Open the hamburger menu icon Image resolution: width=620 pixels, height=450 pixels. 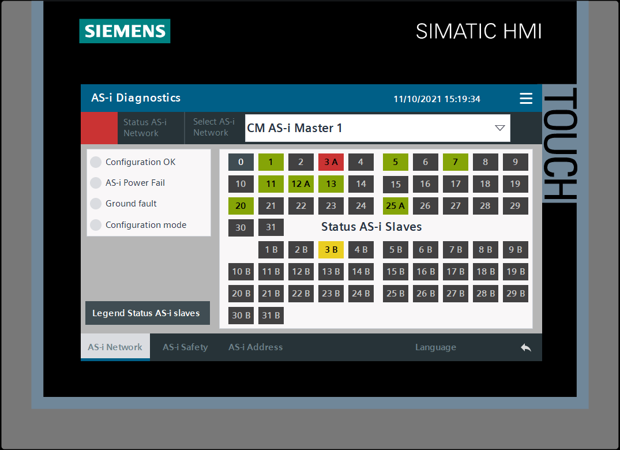tap(525, 98)
